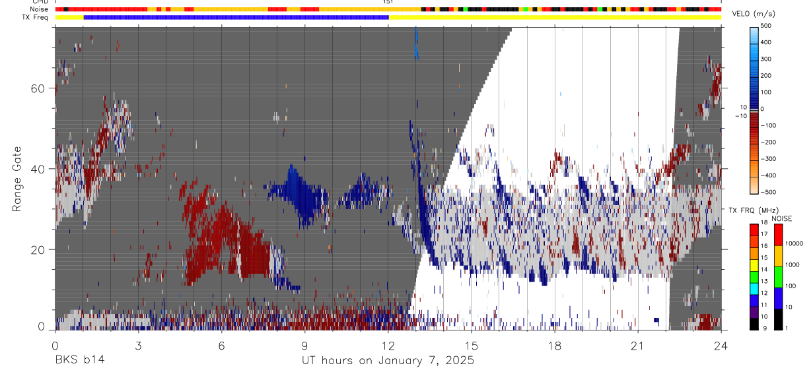Click the 15 tick on UT hours axis
Screen dimensions: 811x374
(472, 345)
